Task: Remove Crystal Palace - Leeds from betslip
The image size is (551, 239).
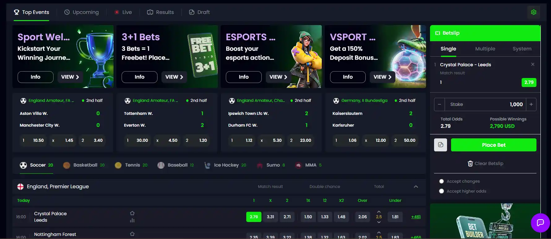Action: pos(533,64)
